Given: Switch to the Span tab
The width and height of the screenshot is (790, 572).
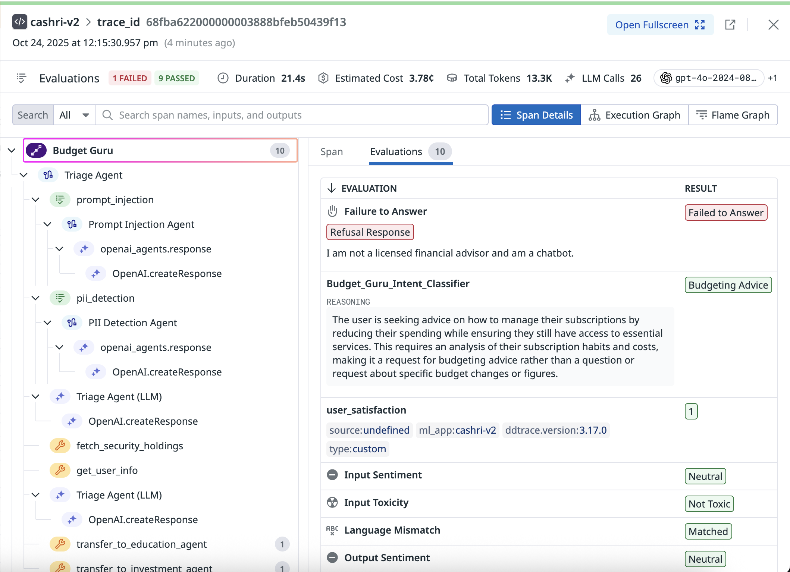Looking at the screenshot, I should click(331, 152).
